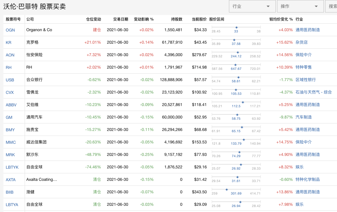Click the 较均价变化 % column header
The height and width of the screenshot is (212, 337).
click(x=281, y=19)
